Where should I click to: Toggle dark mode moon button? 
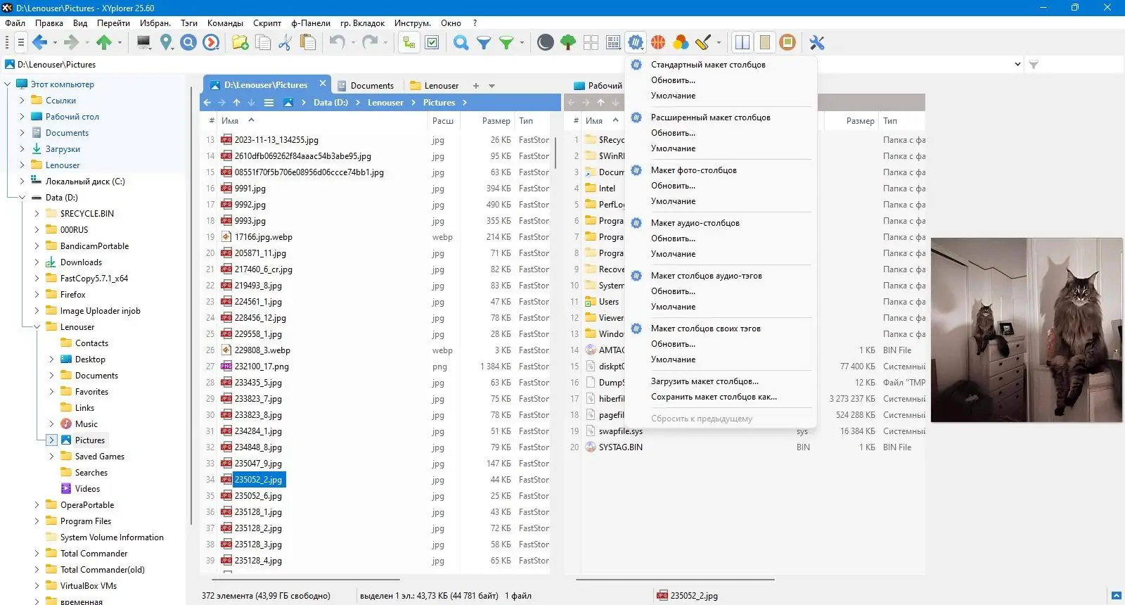pos(545,43)
